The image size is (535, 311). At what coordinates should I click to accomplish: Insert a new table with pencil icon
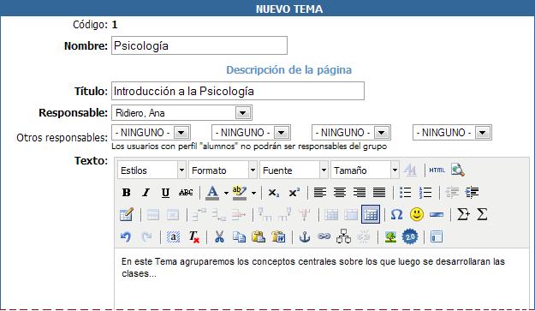127,215
